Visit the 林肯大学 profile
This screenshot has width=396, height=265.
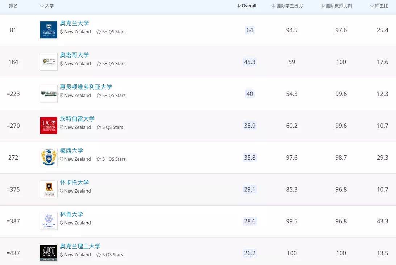coord(71,214)
